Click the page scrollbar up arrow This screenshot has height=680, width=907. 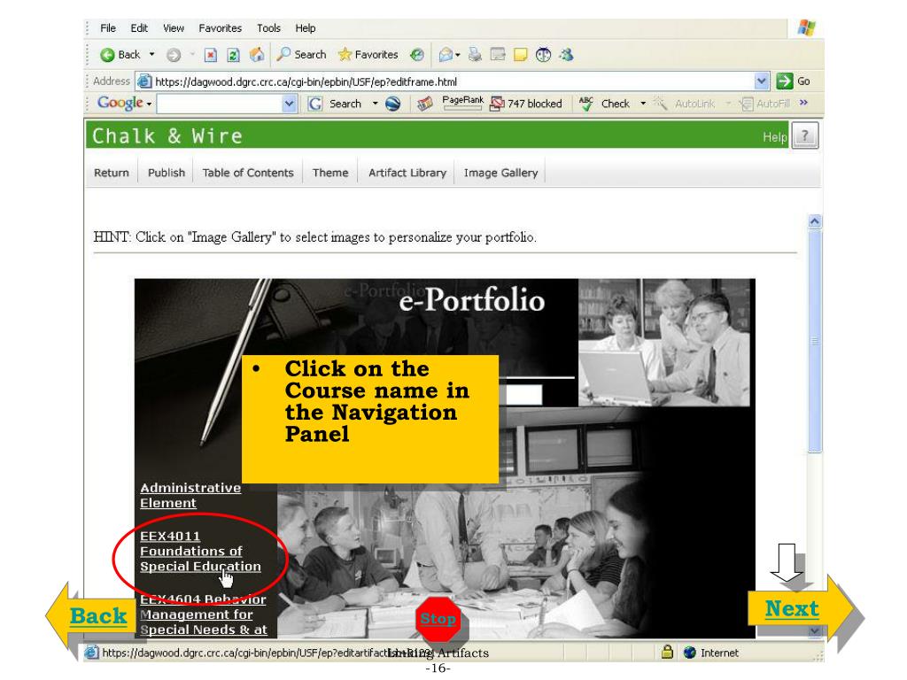pos(815,221)
